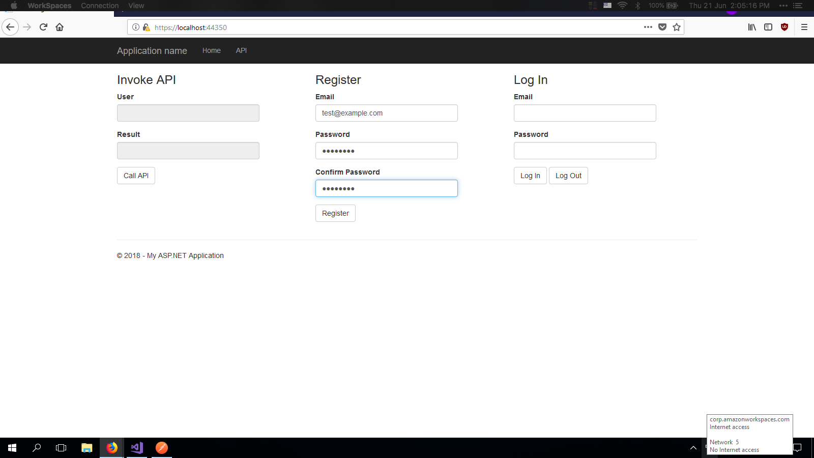
Task: Open Windows Search from the taskbar
Action: (x=36, y=448)
